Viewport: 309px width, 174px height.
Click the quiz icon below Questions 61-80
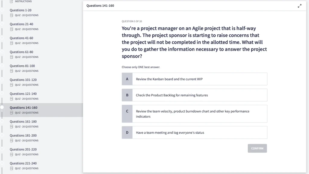(x=11, y=57)
